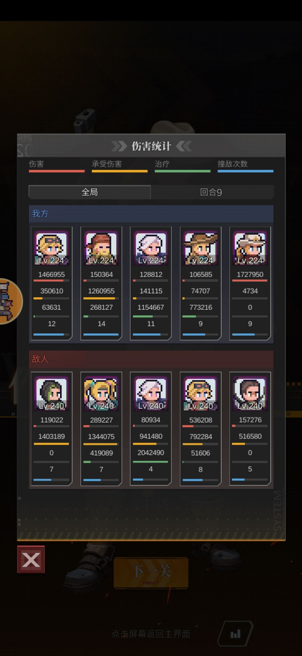
Task: Tap green-haired enemy portrait with 119022 damage
Action: pos(51,394)
